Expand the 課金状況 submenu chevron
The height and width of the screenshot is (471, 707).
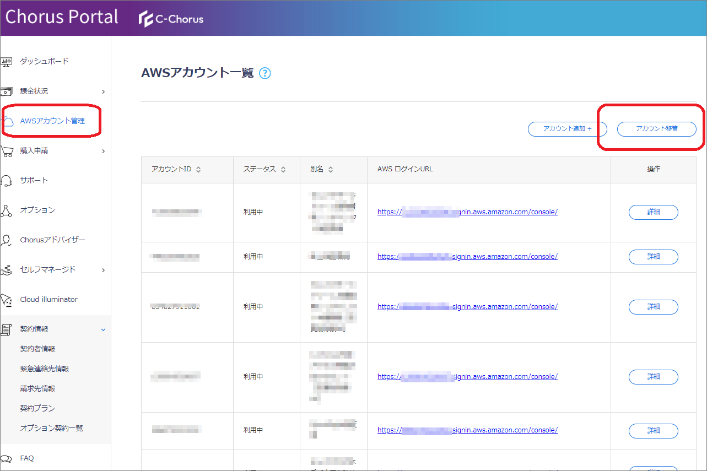(x=103, y=91)
